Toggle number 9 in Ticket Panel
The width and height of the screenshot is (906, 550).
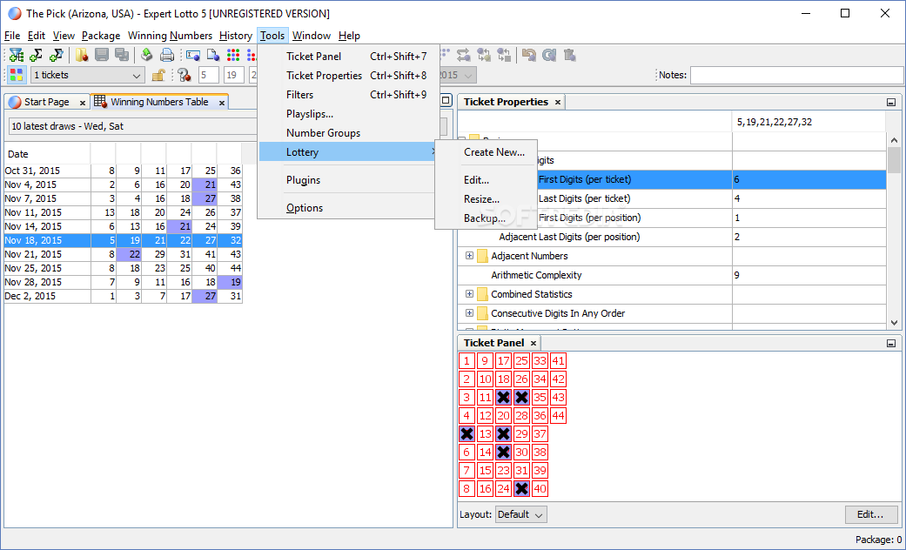pos(485,361)
